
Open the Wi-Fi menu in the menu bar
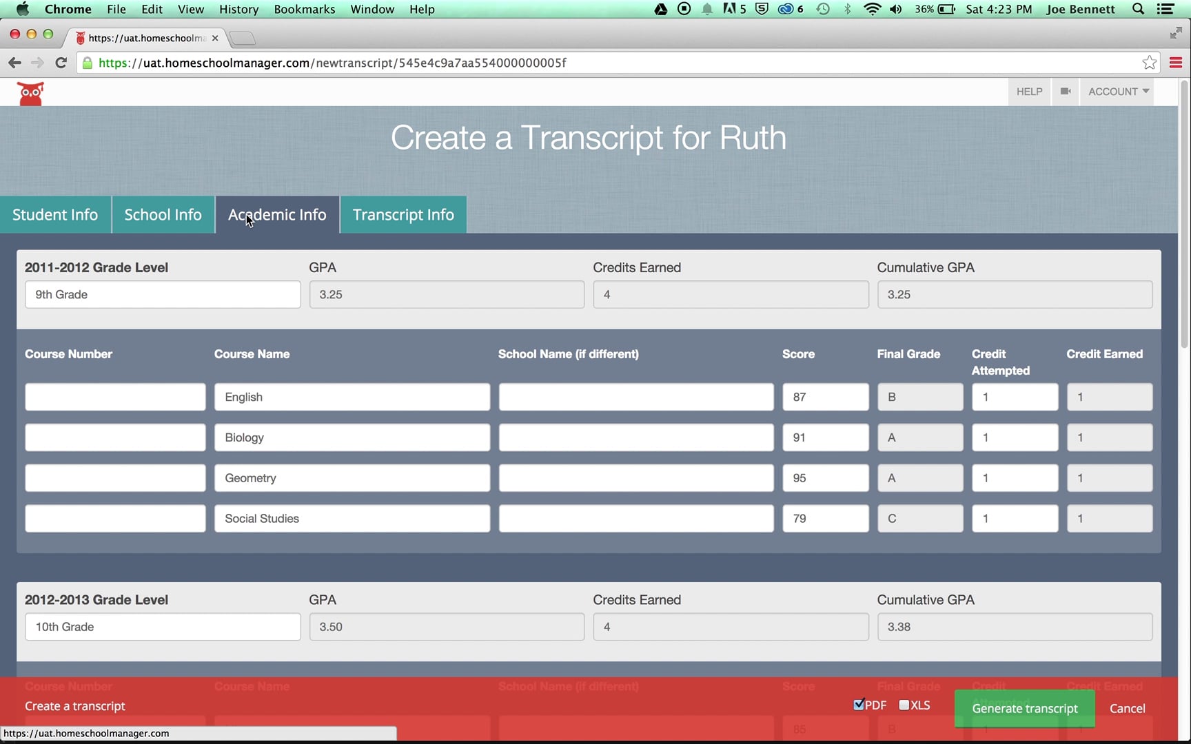872,9
